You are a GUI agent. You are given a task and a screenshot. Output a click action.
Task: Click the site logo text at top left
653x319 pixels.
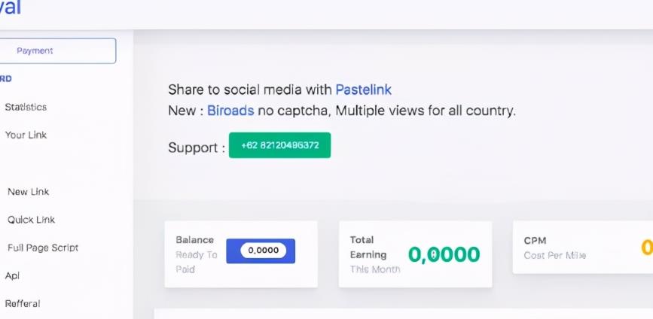(11, 8)
